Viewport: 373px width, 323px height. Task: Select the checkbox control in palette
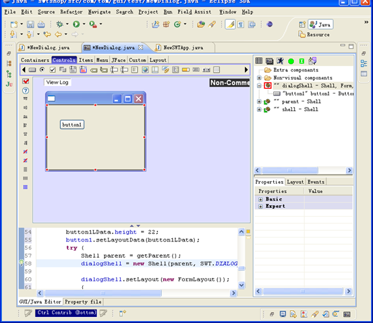click(53, 70)
